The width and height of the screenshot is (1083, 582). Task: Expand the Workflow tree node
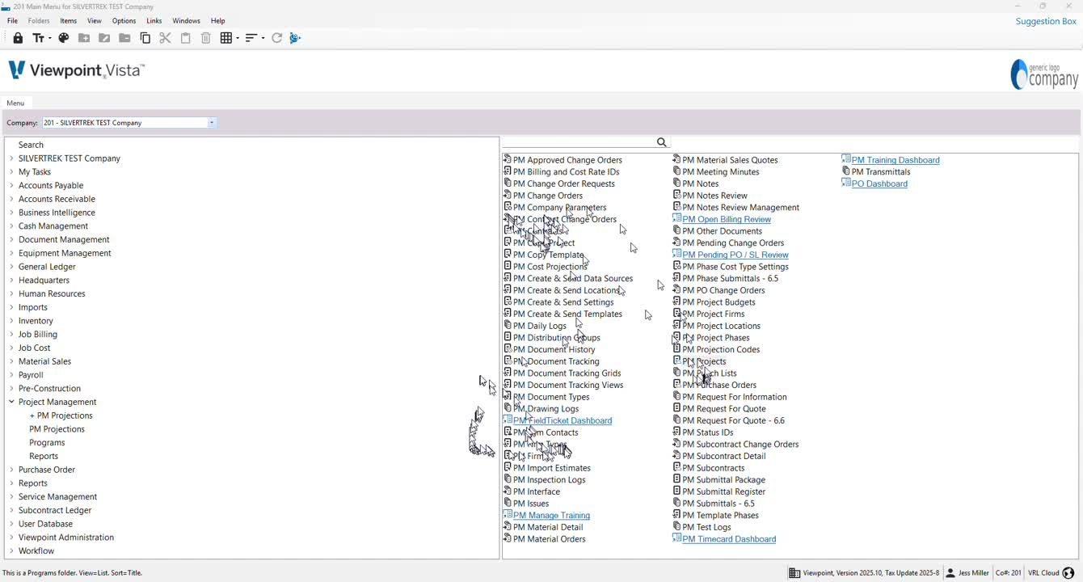[x=11, y=550]
